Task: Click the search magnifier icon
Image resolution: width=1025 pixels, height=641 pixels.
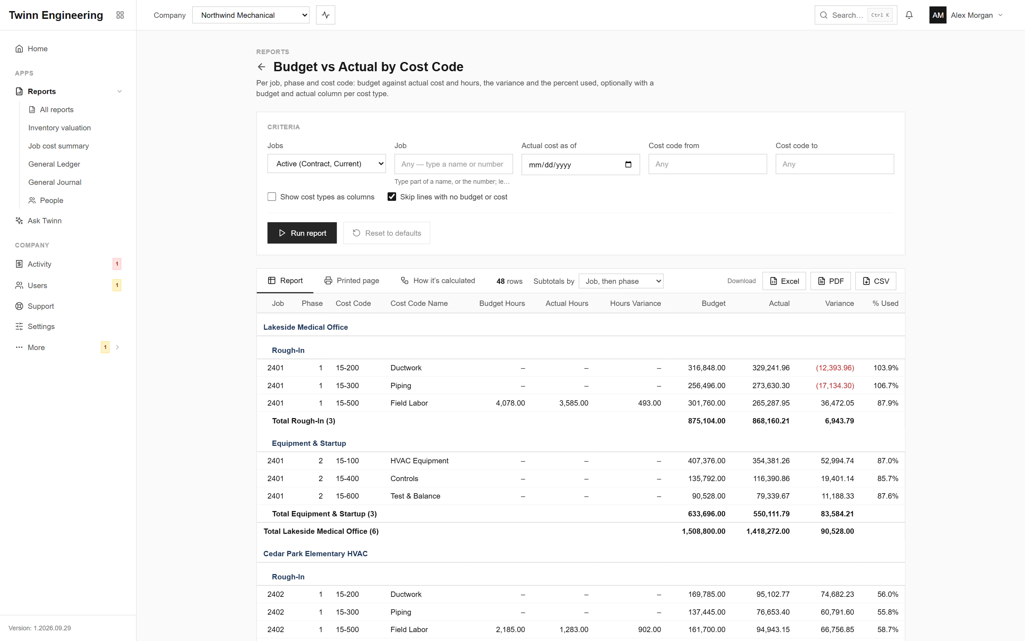Action: coord(824,15)
